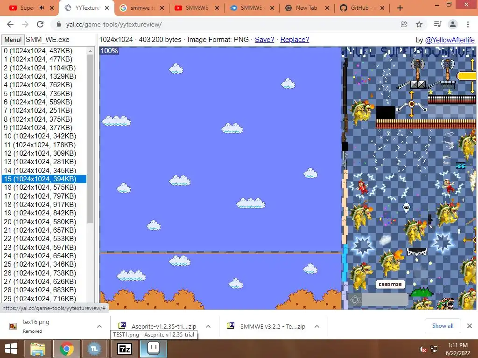Click the Menu! button
Image resolution: width=478 pixels, height=358 pixels.
coord(13,40)
